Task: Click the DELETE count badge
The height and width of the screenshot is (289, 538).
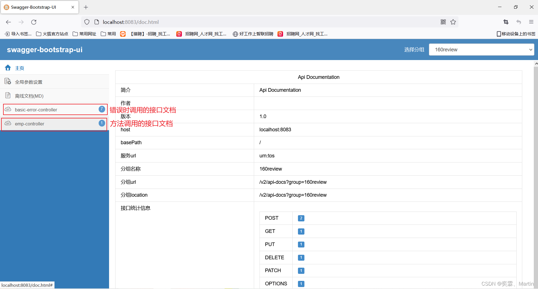Action: tap(301, 258)
